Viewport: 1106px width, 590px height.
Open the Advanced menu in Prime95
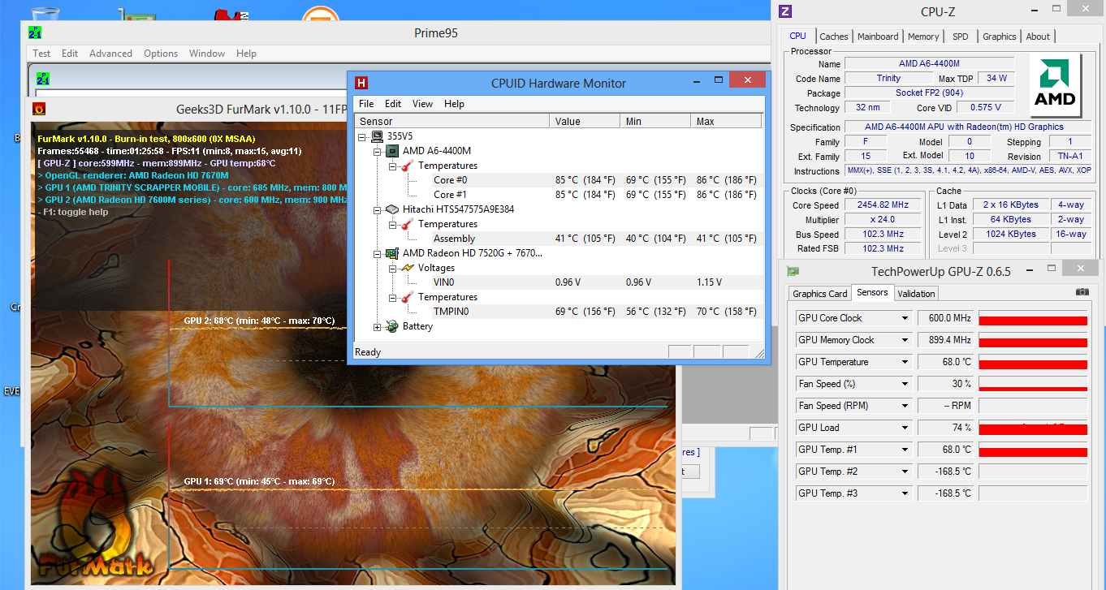[110, 54]
